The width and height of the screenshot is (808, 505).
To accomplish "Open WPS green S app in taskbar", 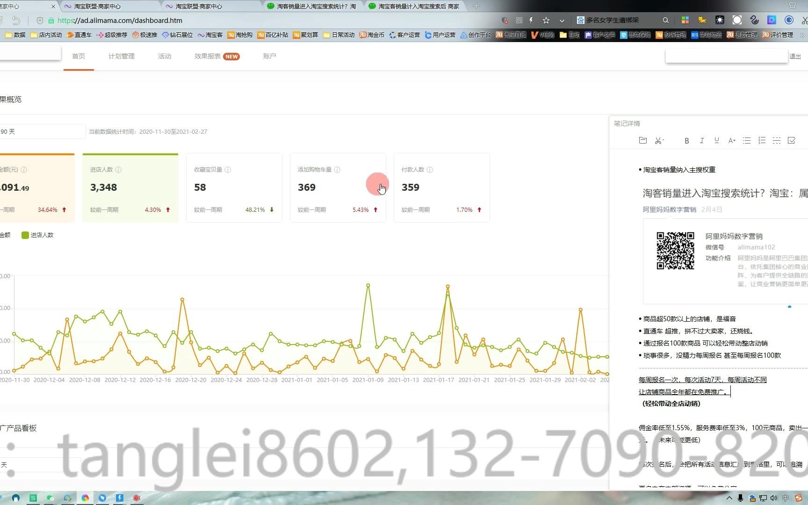I will click(x=33, y=498).
